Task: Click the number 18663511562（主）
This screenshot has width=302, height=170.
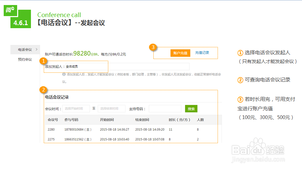Action: [78, 139]
